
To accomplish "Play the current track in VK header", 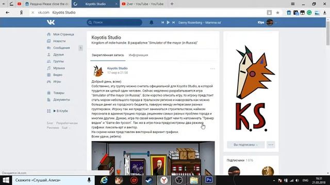I will point(168,23).
